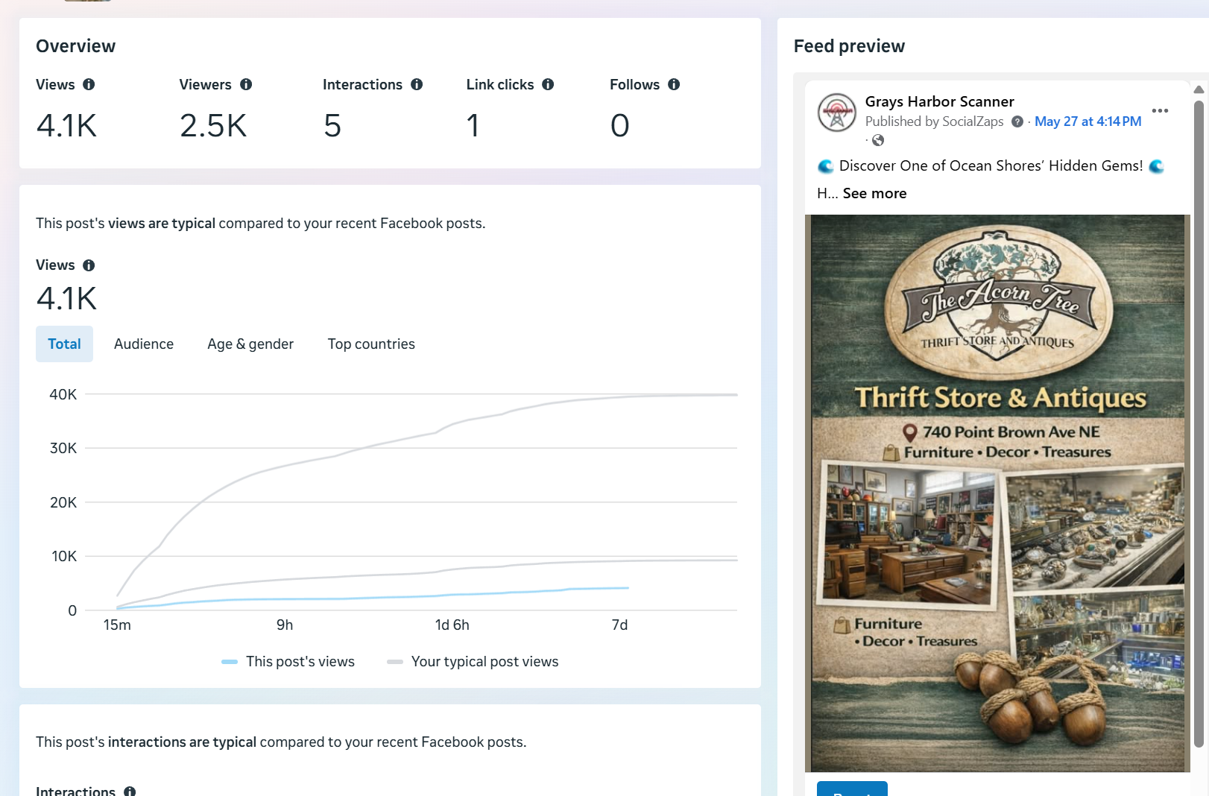1209x796 pixels.
Task: Click the 2.5K Viewers value
Action: coord(213,125)
